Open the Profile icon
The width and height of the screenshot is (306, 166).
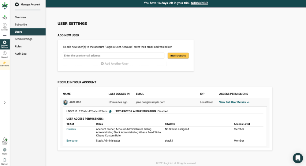5,150
